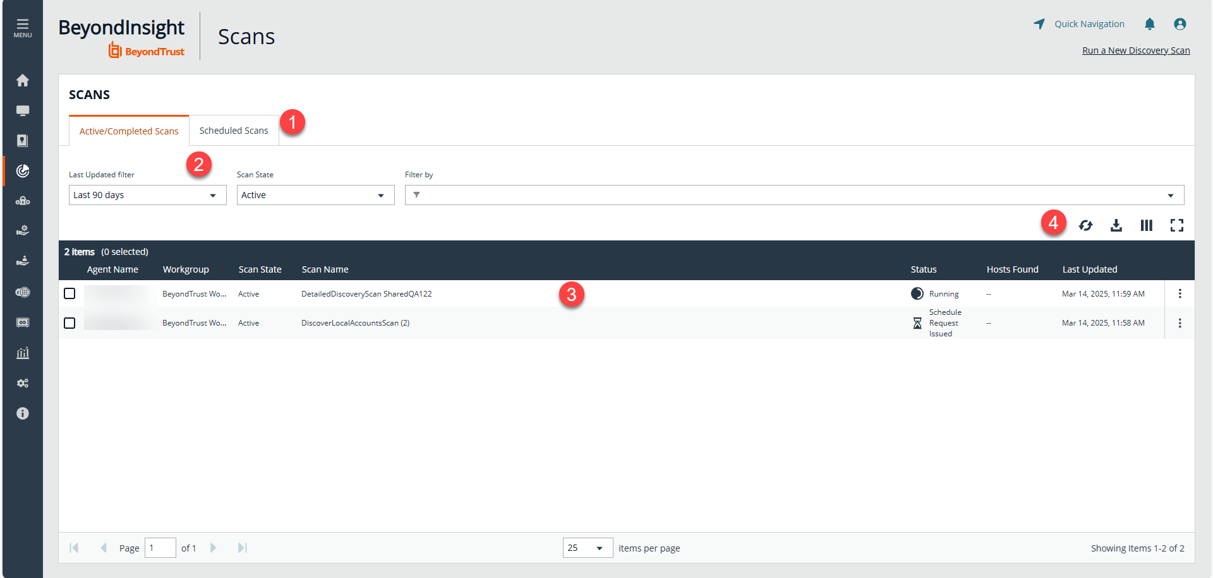Sort by the Hosts Found column
The height and width of the screenshot is (578, 1213).
click(1013, 269)
